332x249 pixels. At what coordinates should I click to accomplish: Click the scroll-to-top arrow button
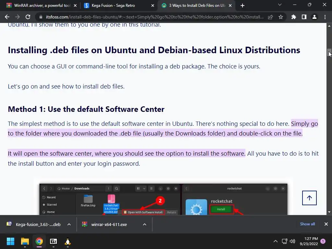pos(309,198)
